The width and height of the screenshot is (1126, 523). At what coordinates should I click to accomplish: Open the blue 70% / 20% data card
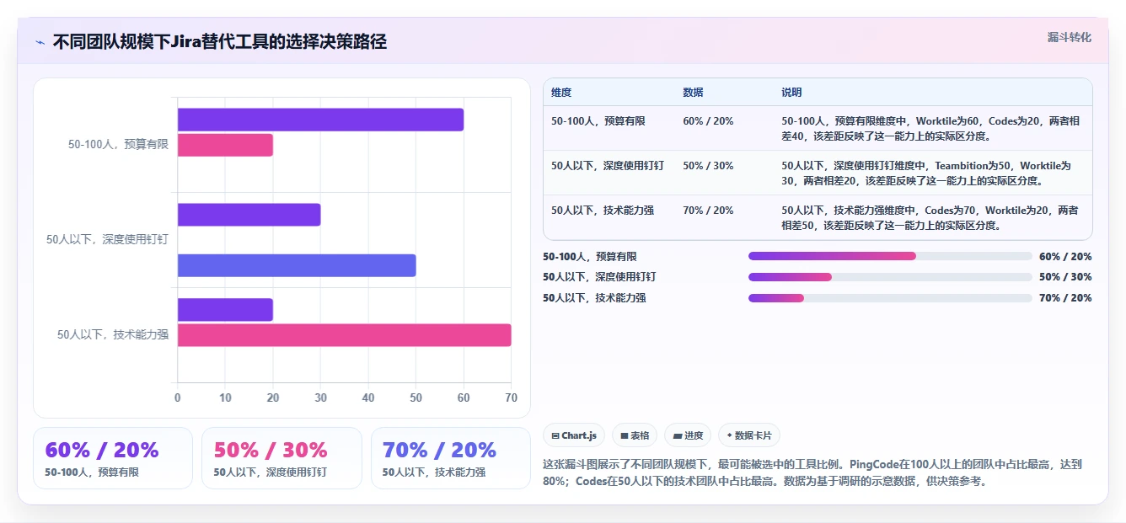[451, 458]
